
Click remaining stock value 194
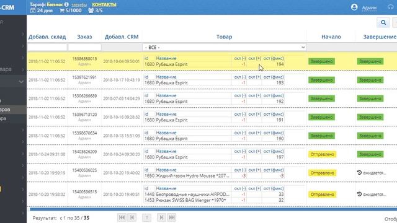[280, 64]
